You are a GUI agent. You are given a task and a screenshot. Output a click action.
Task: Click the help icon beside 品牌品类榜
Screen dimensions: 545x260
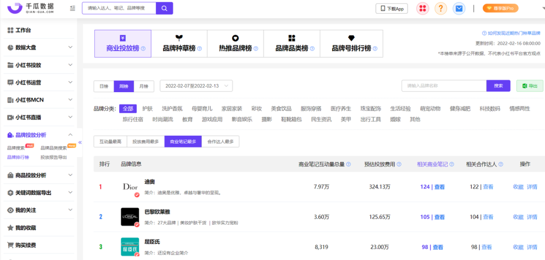[x=312, y=49]
